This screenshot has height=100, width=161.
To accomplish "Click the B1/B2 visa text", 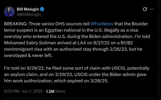I will (127, 43).
